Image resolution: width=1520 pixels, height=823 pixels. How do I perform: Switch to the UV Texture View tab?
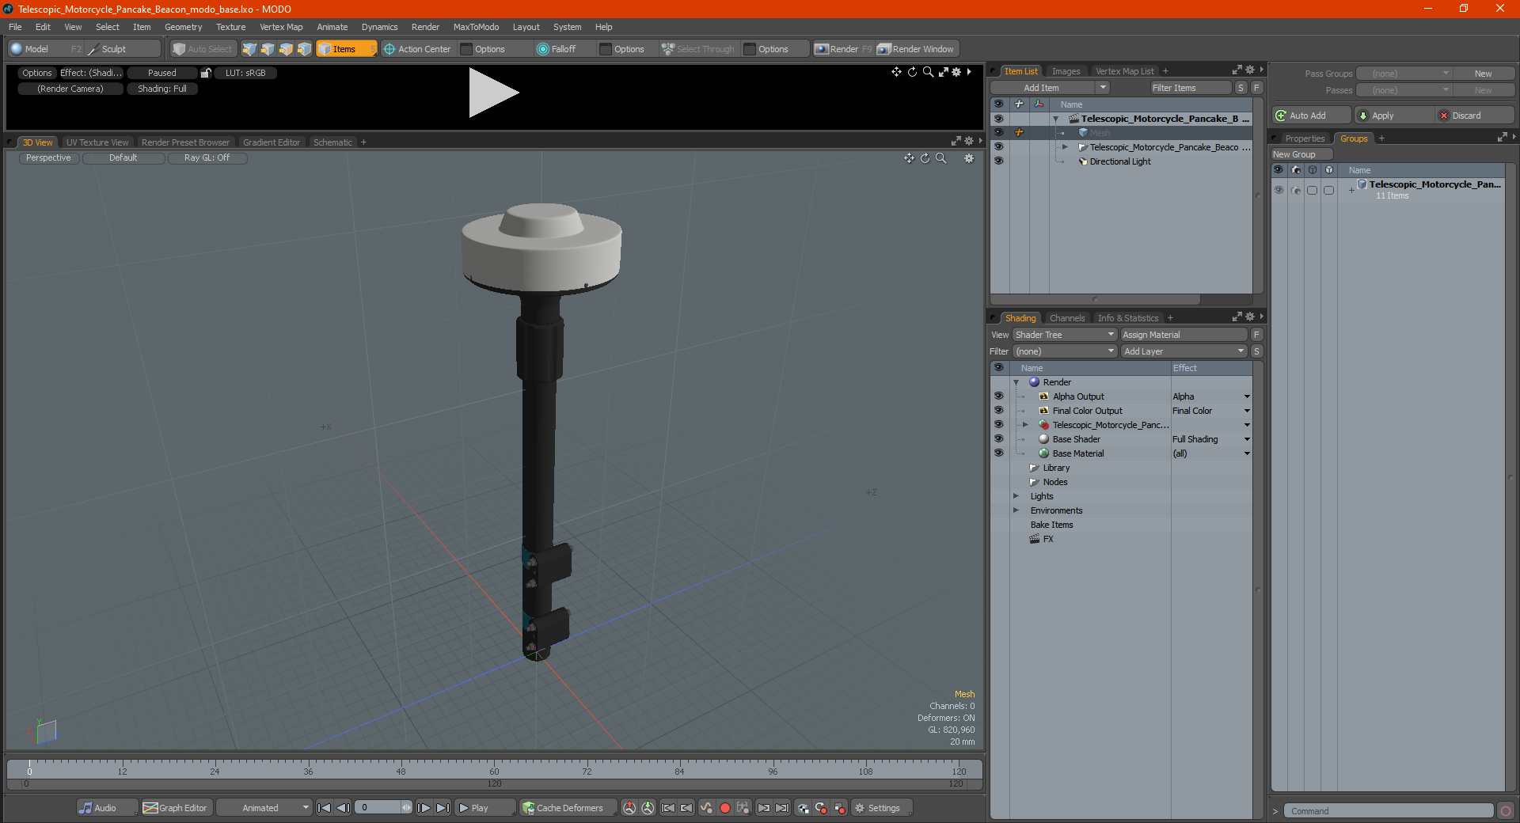[97, 142]
